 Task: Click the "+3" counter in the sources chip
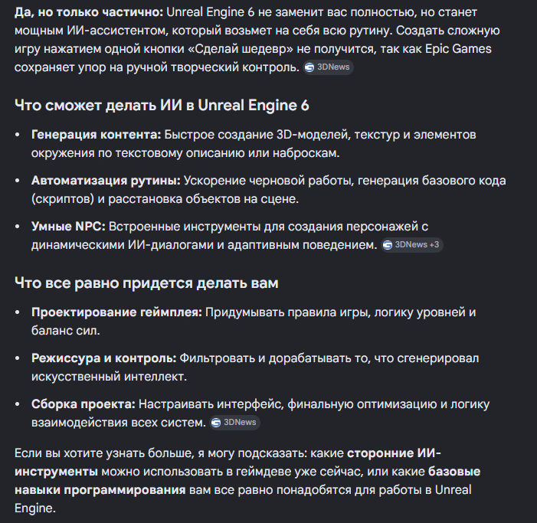tap(434, 245)
